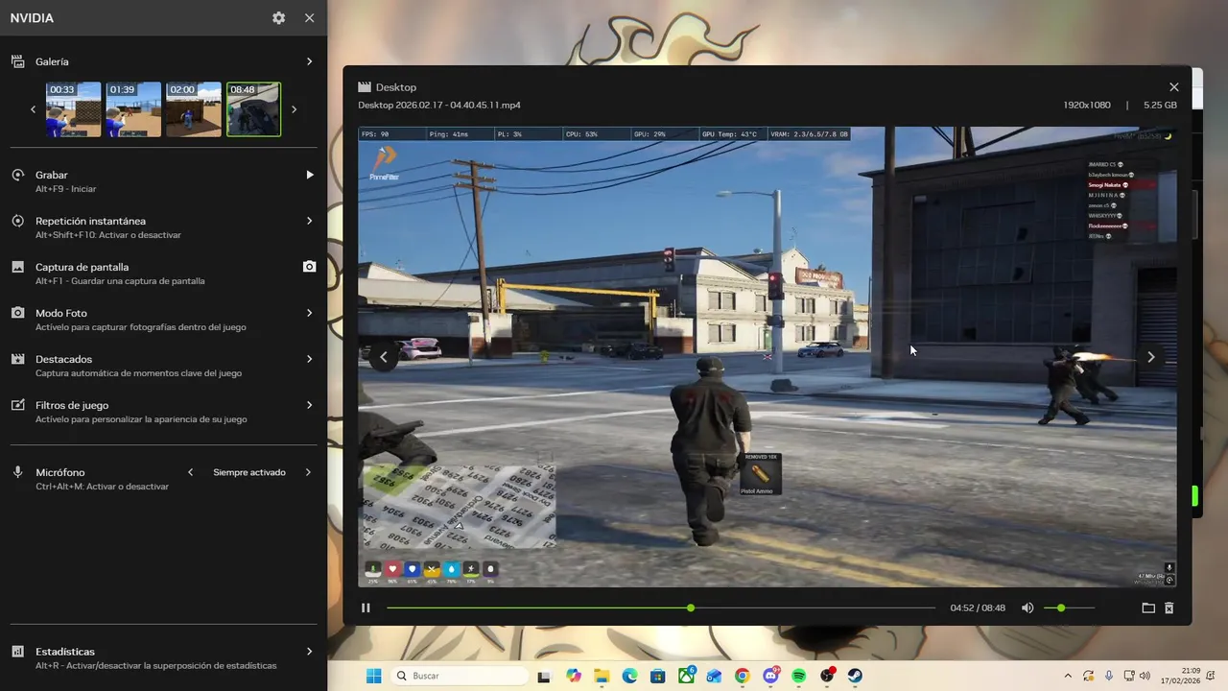Open Outlook from the taskbar
The image size is (1228, 691).
(x=714, y=676)
